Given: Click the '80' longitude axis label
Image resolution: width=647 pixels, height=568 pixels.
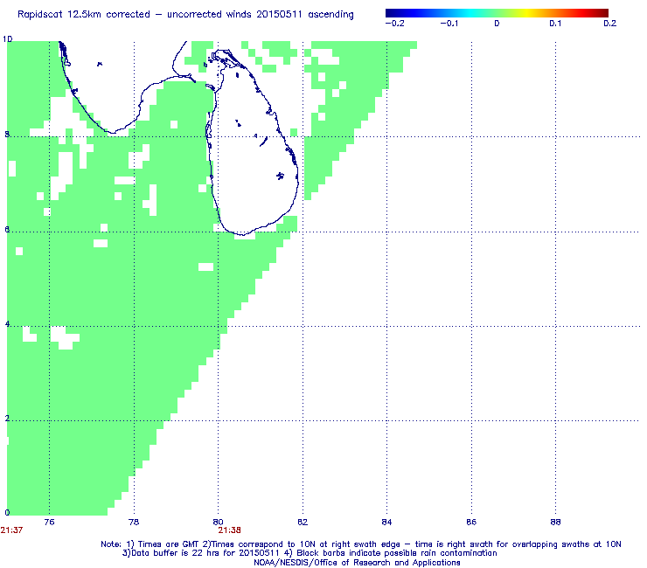Looking at the screenshot, I should (218, 522).
